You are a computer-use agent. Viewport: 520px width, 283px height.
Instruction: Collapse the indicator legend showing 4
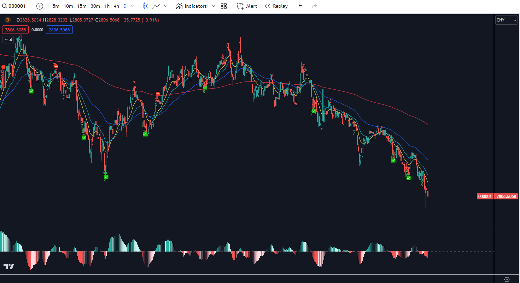click(x=8, y=40)
